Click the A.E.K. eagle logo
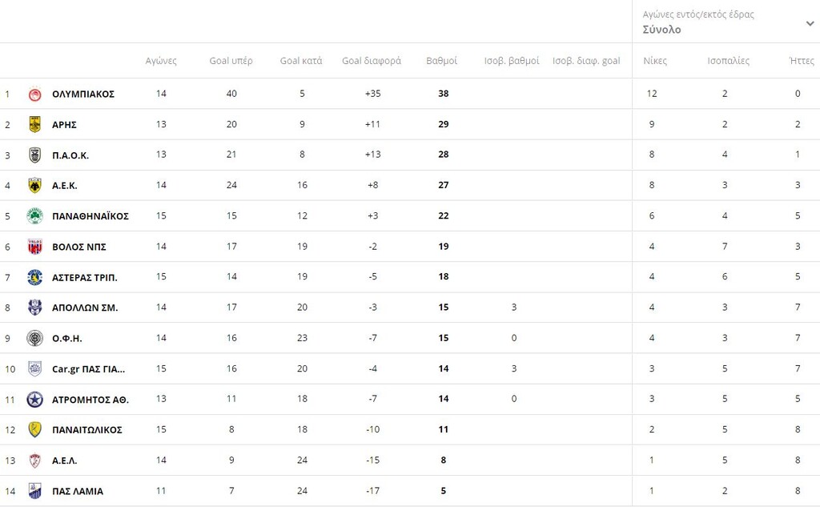820x507 pixels. click(35, 186)
